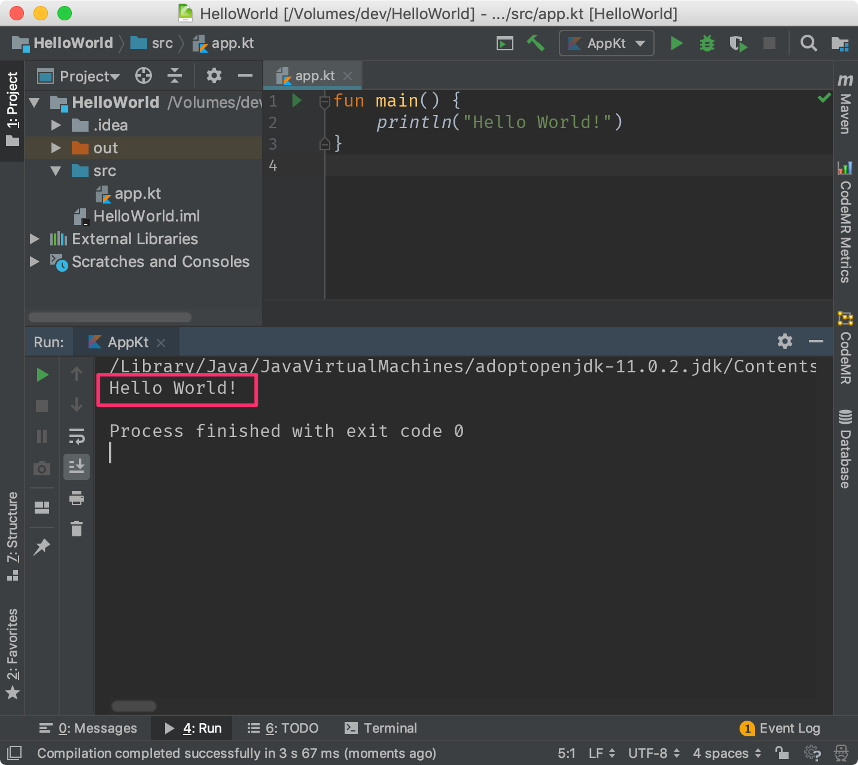Open Search Everywhere magnifier
858x765 pixels.
(808, 43)
